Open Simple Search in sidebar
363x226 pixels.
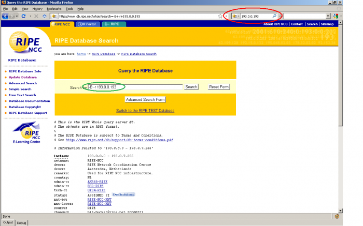coord(20,89)
